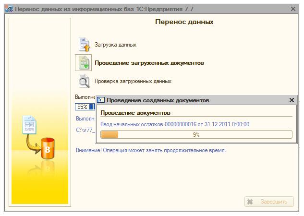
Task: Close the Проведение созданных документов dialog
Action: (292, 100)
